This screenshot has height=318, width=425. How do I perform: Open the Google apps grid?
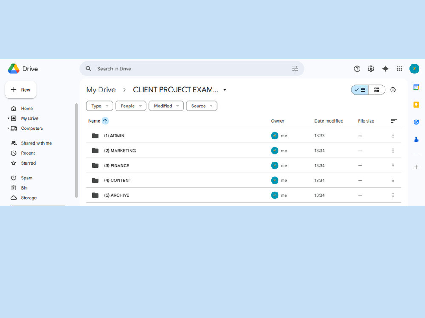click(x=399, y=69)
